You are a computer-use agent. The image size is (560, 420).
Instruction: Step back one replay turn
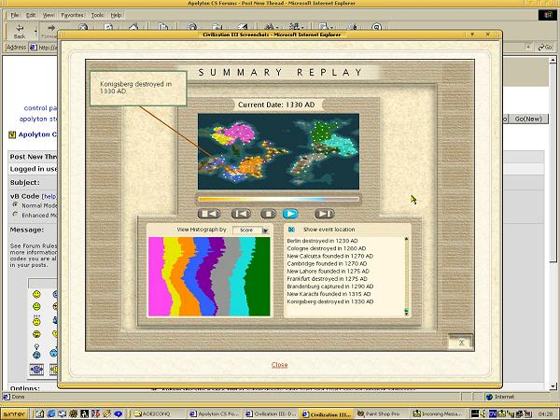(241, 214)
